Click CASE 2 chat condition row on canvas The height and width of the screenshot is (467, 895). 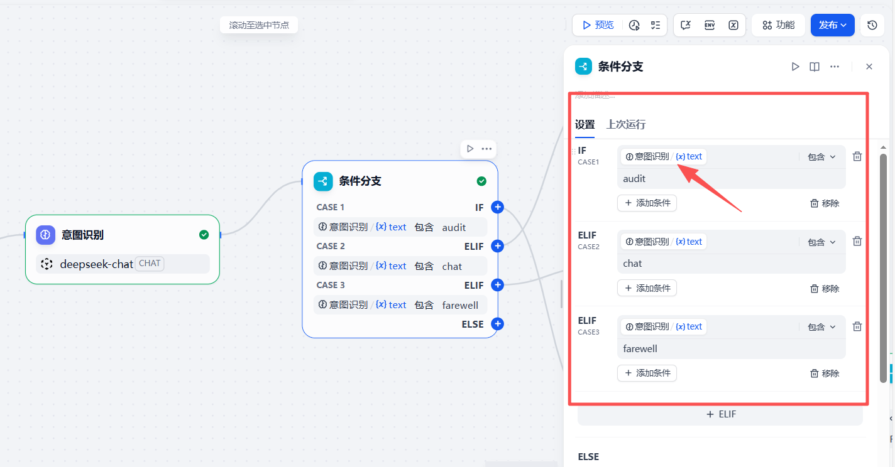pyautogui.click(x=400, y=266)
